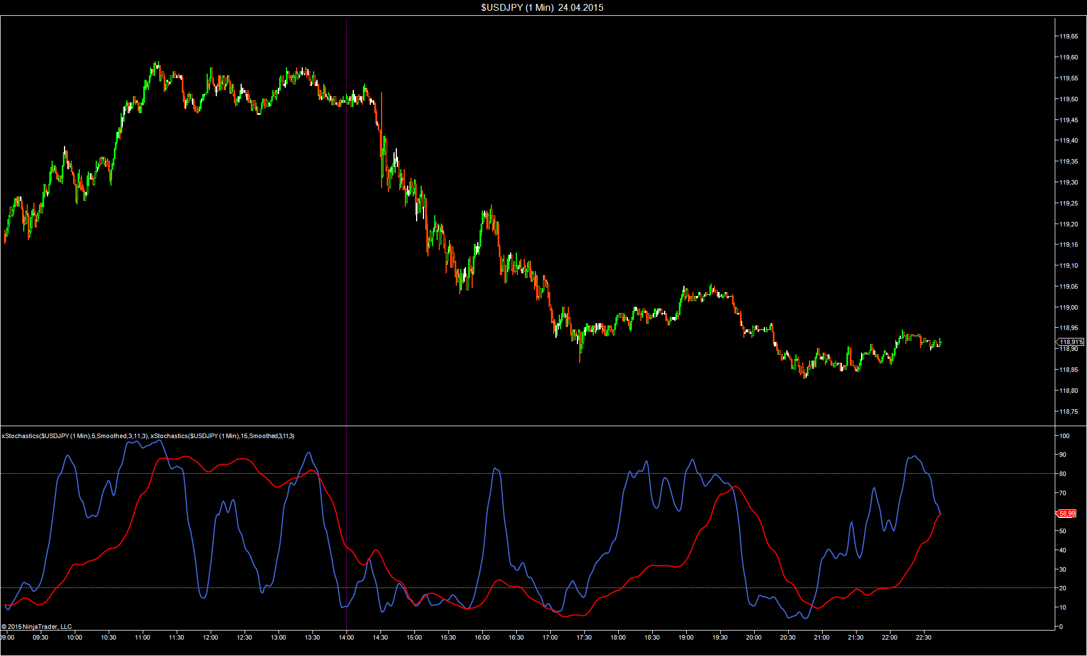Select 119,45 on the price scale
The width and height of the screenshot is (1087, 656).
coord(1069,120)
